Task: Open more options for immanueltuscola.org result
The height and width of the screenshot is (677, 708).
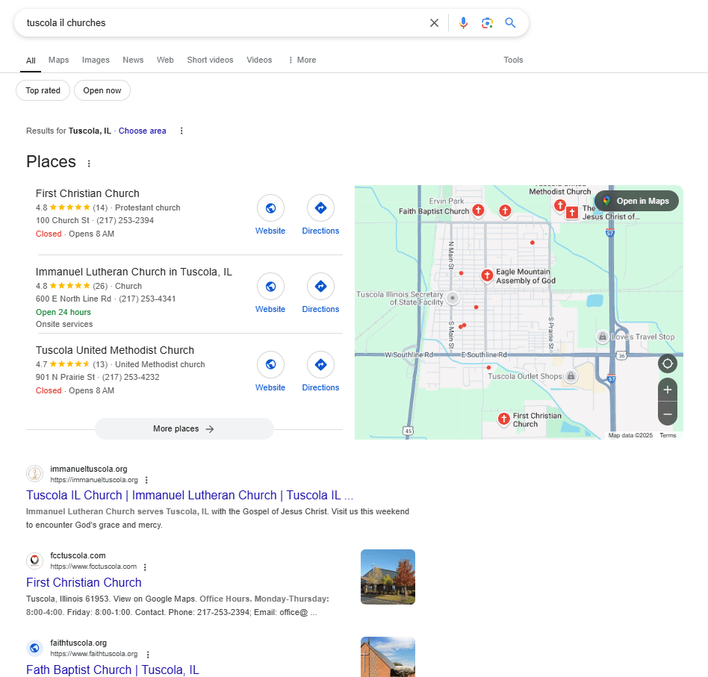Action: [146, 480]
